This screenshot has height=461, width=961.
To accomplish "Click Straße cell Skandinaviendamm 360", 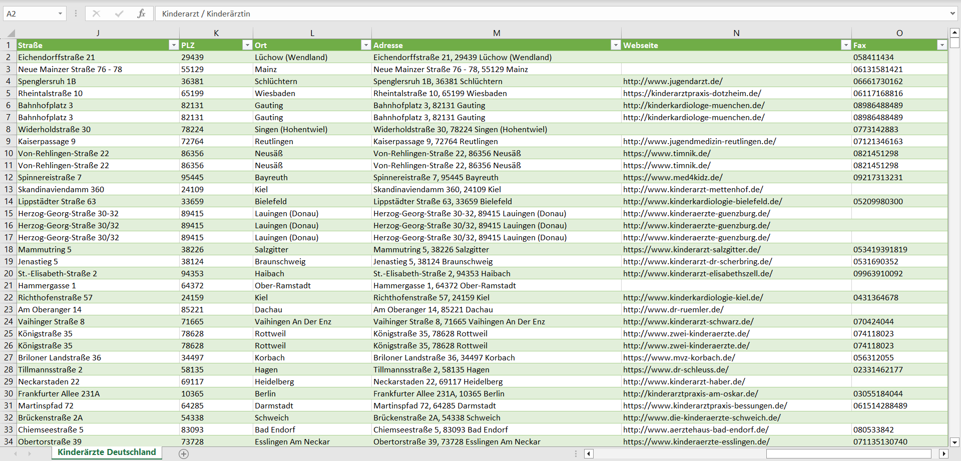I will 98,189.
